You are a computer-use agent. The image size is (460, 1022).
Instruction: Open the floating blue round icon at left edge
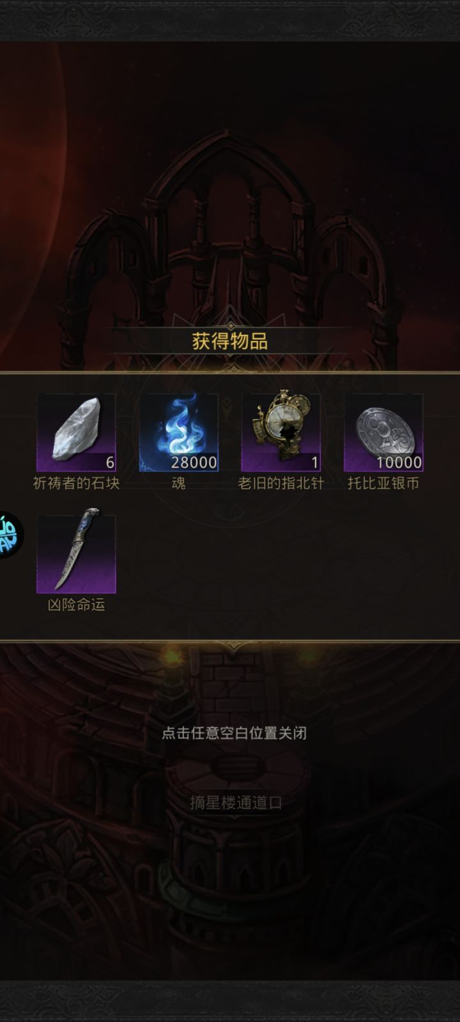point(10,535)
